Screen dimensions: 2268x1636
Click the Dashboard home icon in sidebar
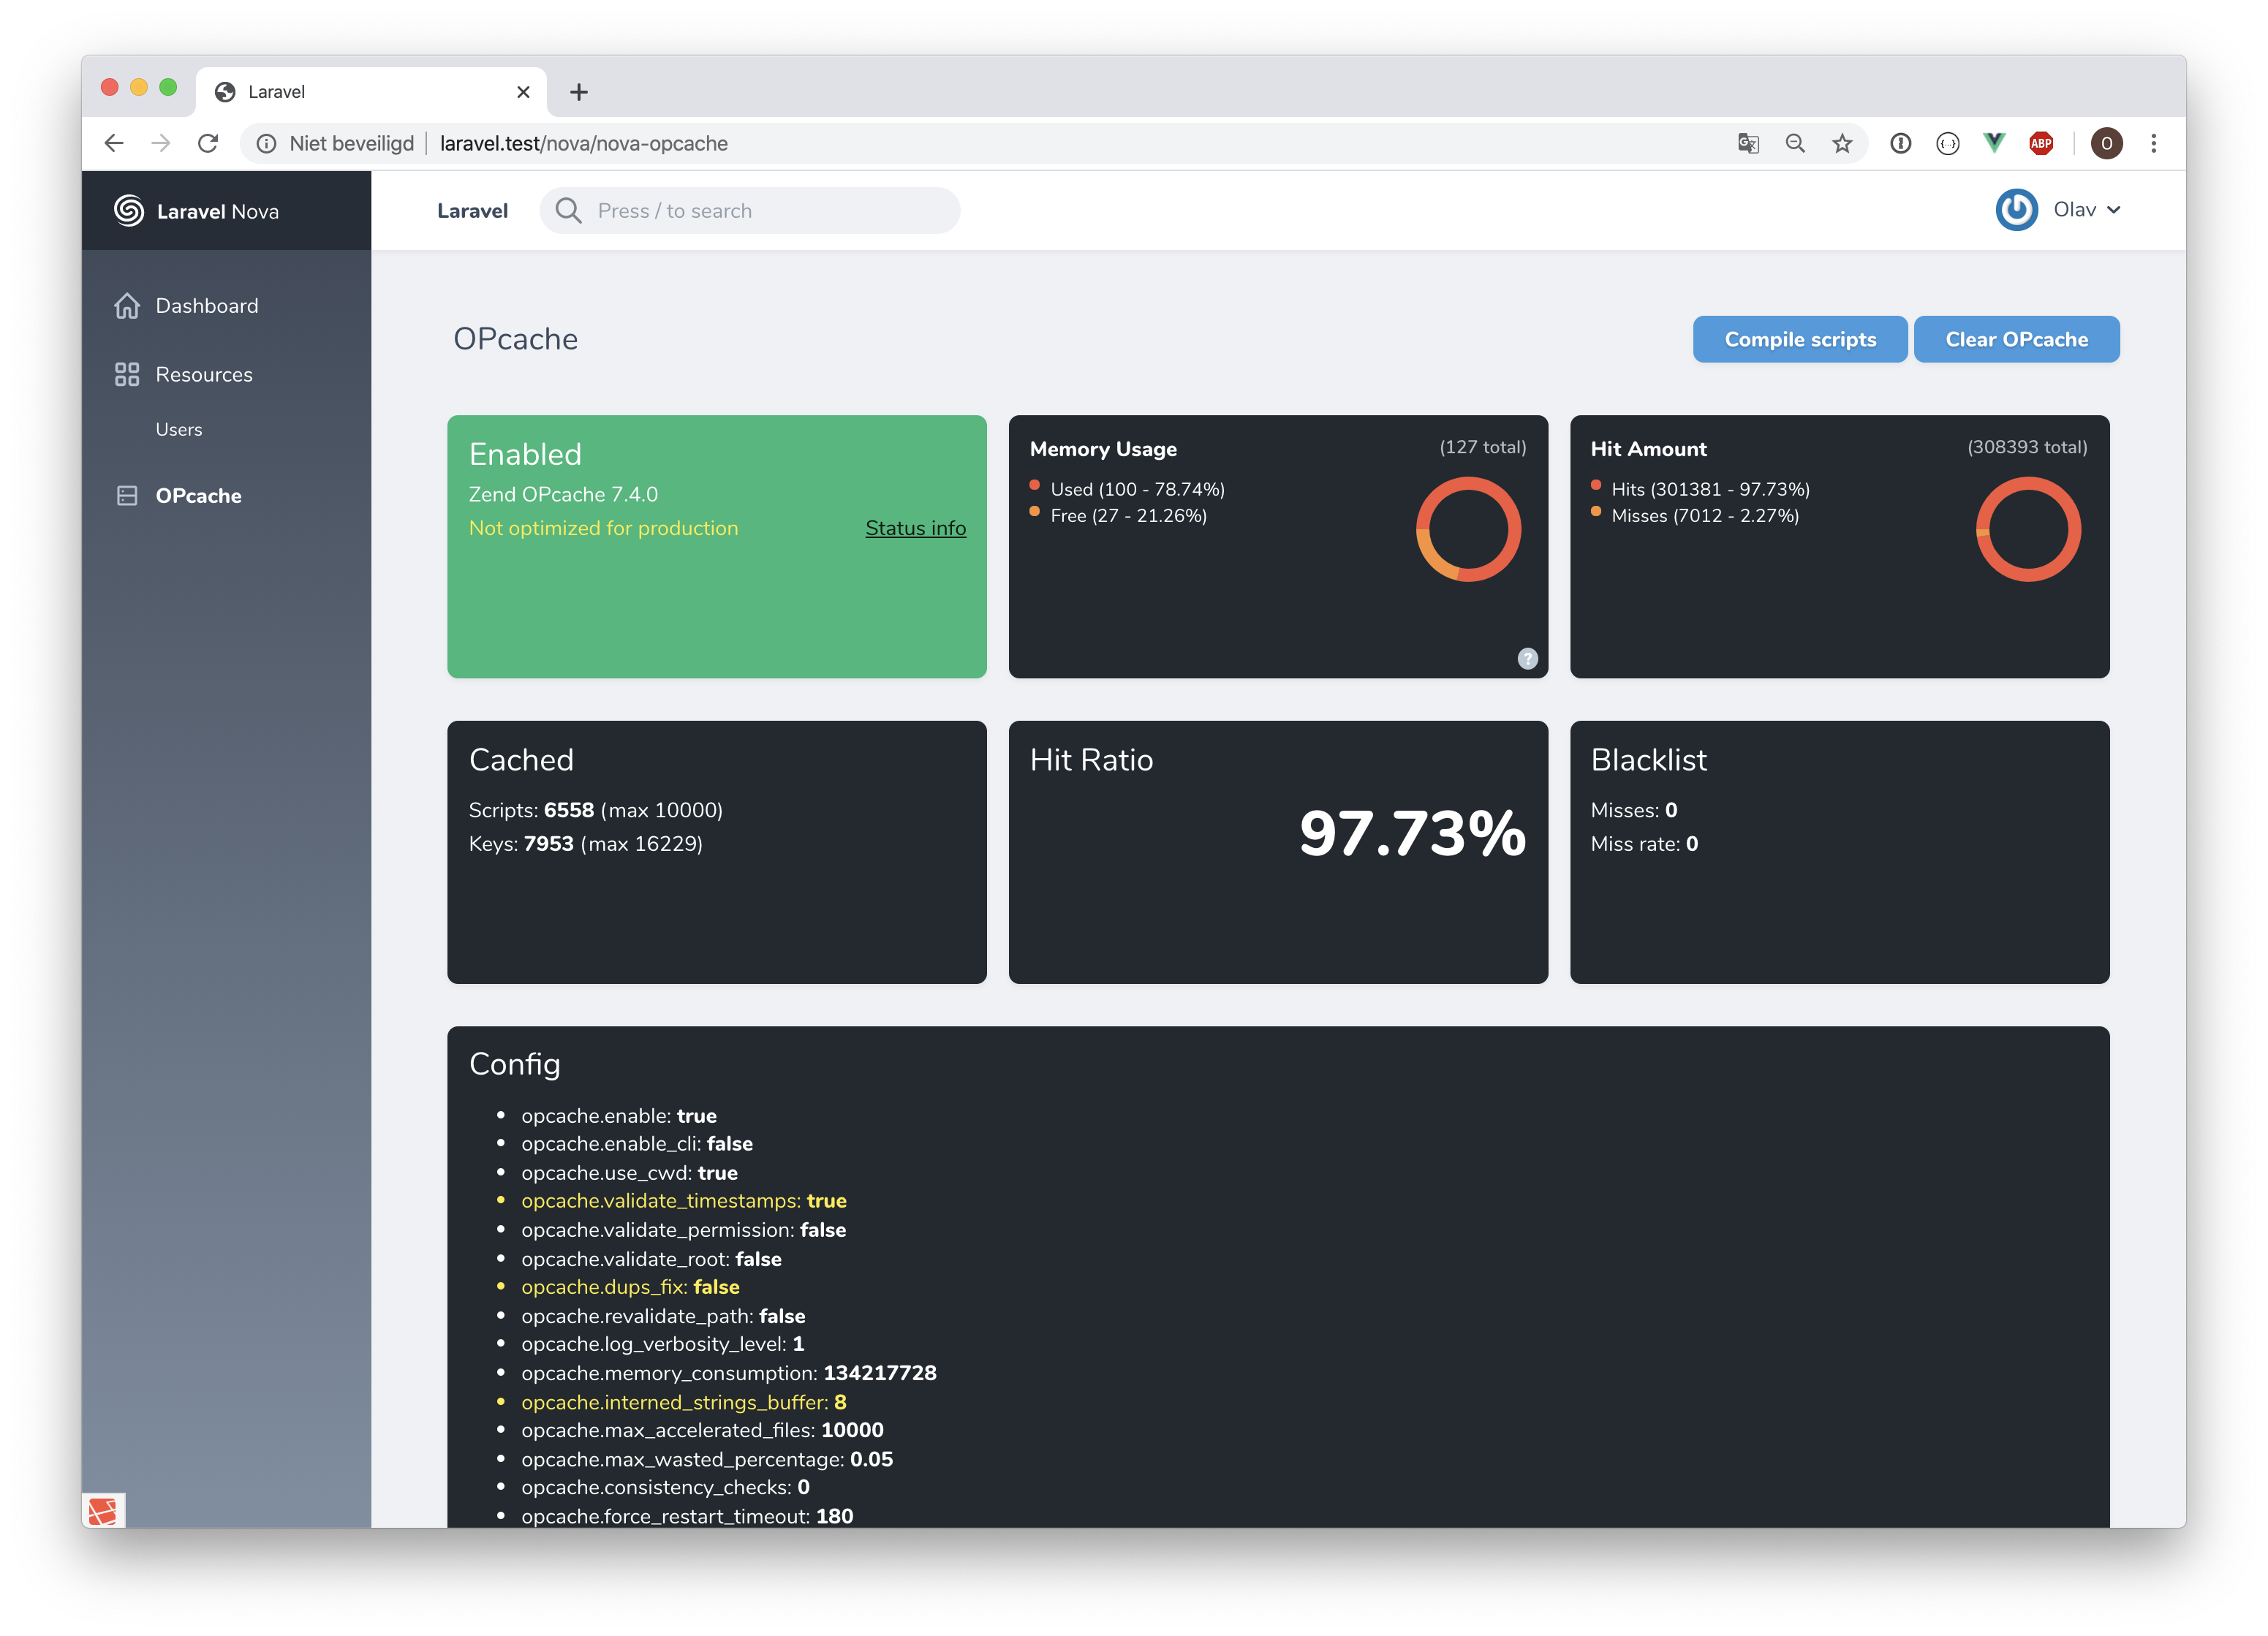[x=127, y=306]
